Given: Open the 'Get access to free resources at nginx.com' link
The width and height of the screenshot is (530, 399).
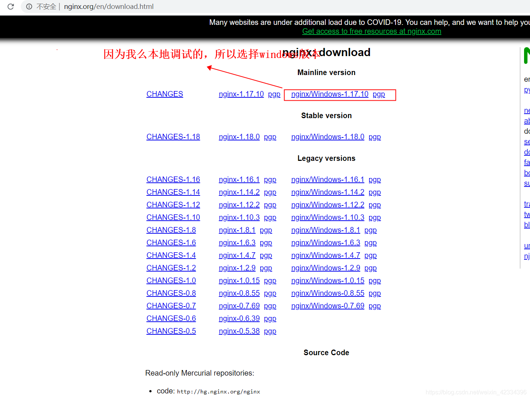Looking at the screenshot, I should click(372, 31).
